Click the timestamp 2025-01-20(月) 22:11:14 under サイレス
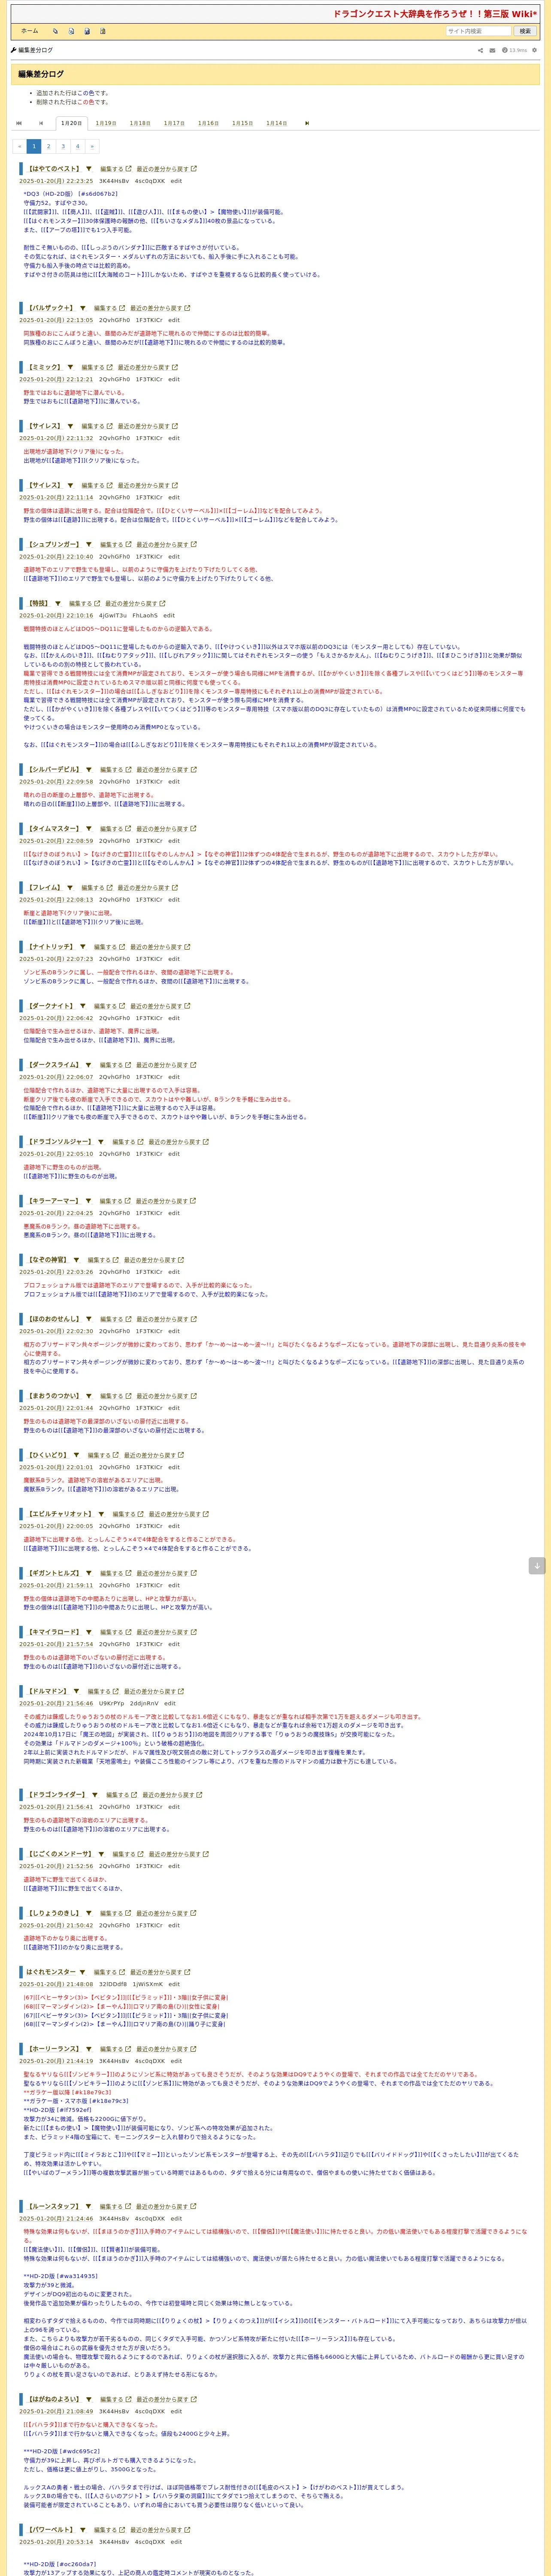The image size is (551, 2576). (56, 497)
